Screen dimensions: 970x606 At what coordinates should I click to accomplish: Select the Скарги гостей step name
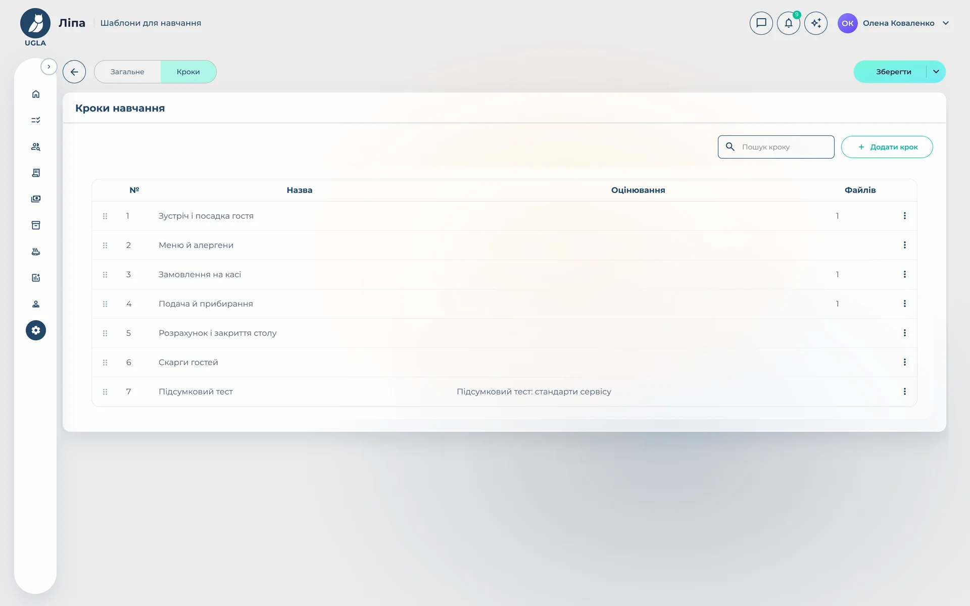pos(188,363)
